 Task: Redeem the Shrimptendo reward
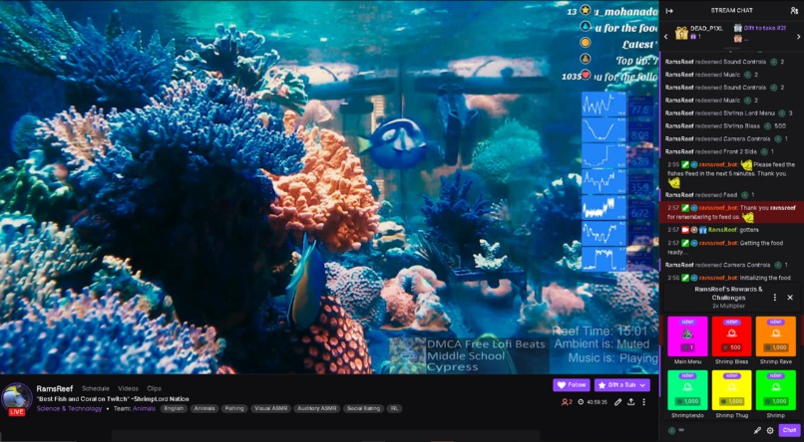pyautogui.click(x=687, y=390)
